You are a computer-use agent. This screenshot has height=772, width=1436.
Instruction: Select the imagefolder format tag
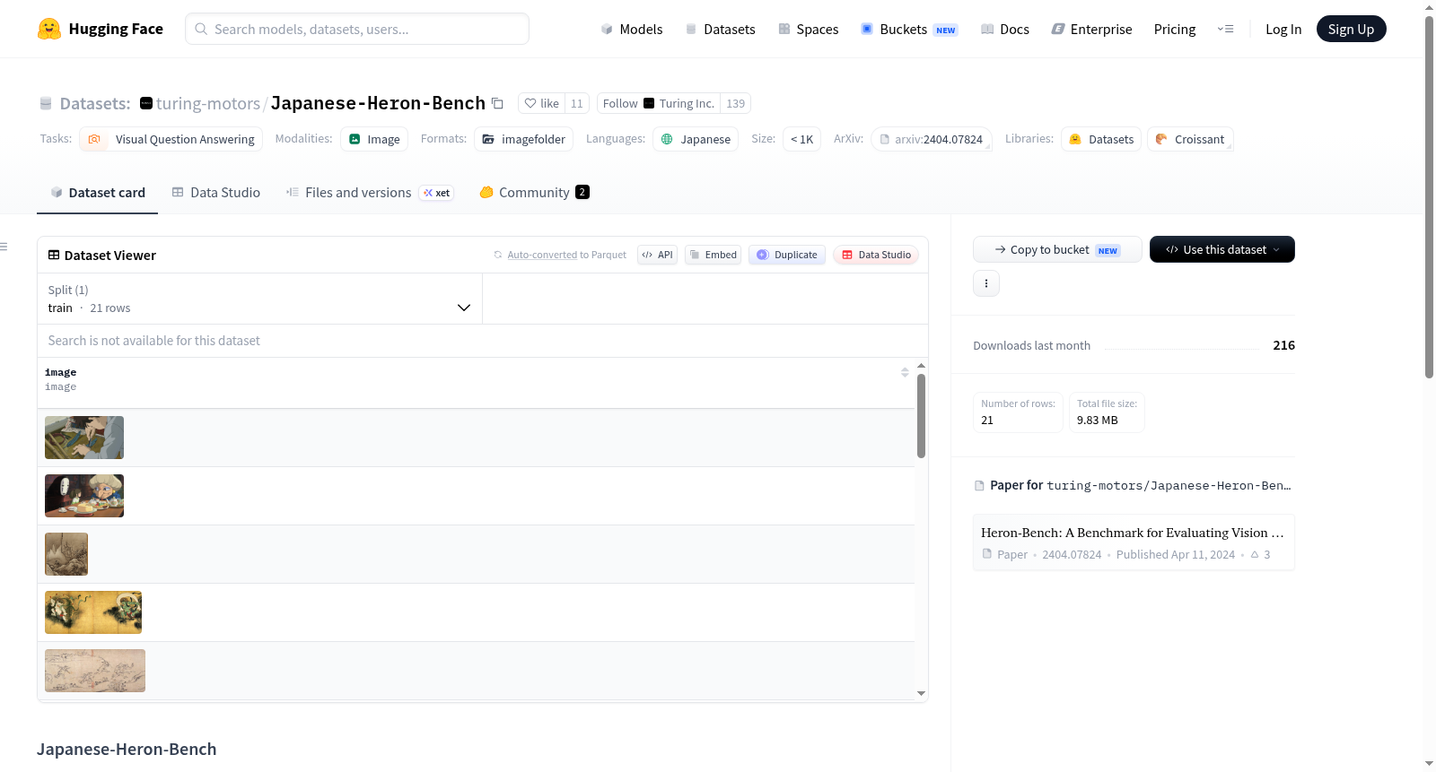pos(524,139)
